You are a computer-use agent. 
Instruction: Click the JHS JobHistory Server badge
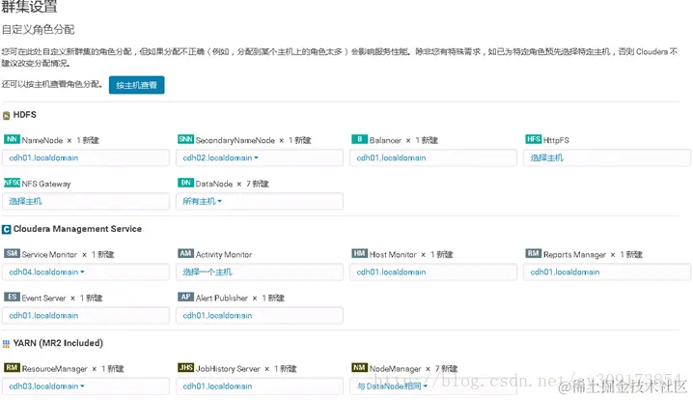(x=185, y=368)
